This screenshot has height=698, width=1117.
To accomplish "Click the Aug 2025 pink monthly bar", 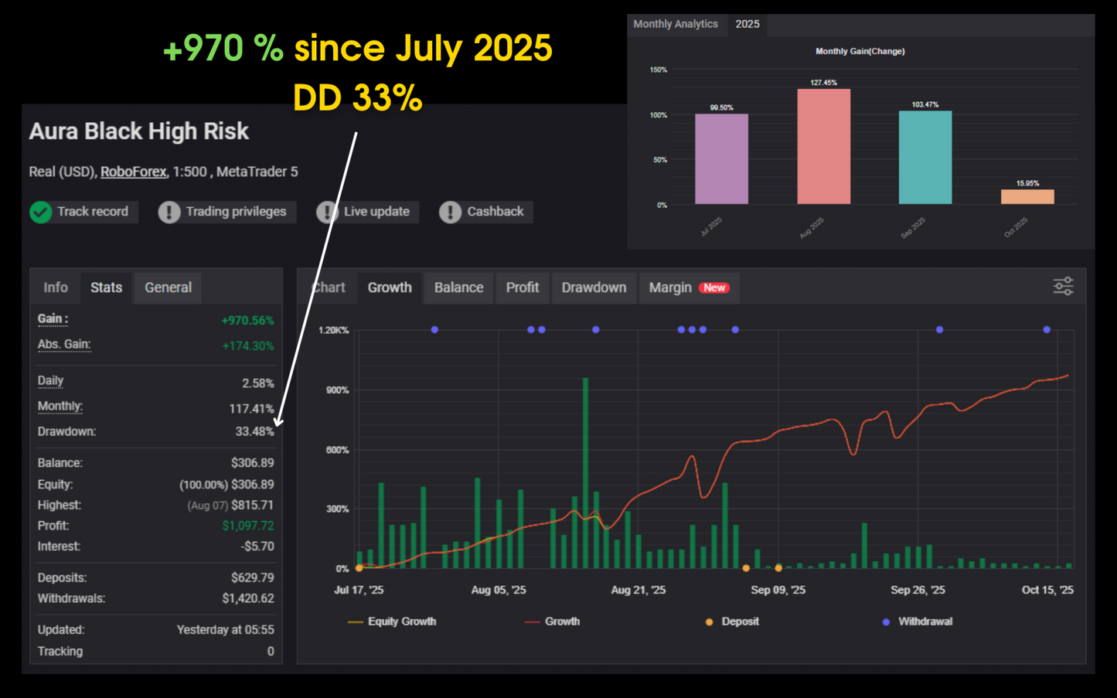I will (x=823, y=147).
